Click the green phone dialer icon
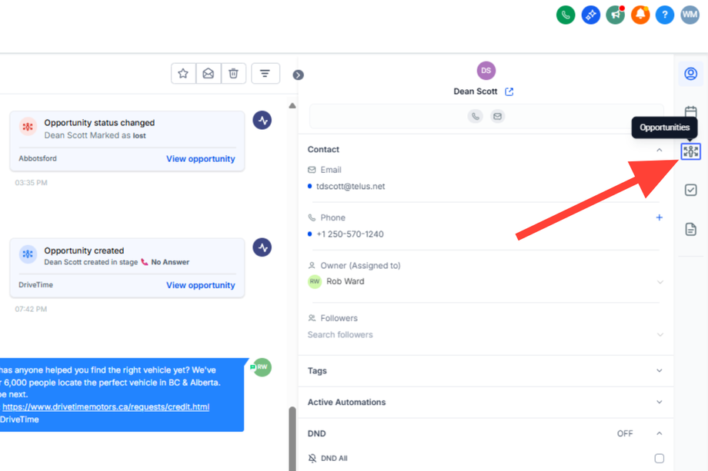Image resolution: width=708 pixels, height=471 pixels. (566, 15)
